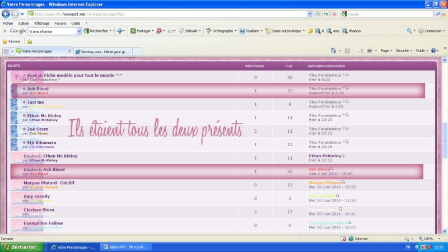This screenshot has width=448, height=252.
Task: Click the 'amo' search term button
Action: 333,31
